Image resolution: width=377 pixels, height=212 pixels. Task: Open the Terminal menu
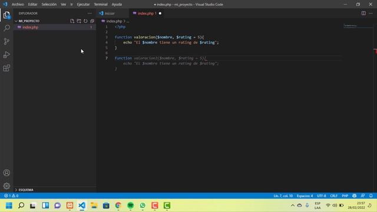101,4
